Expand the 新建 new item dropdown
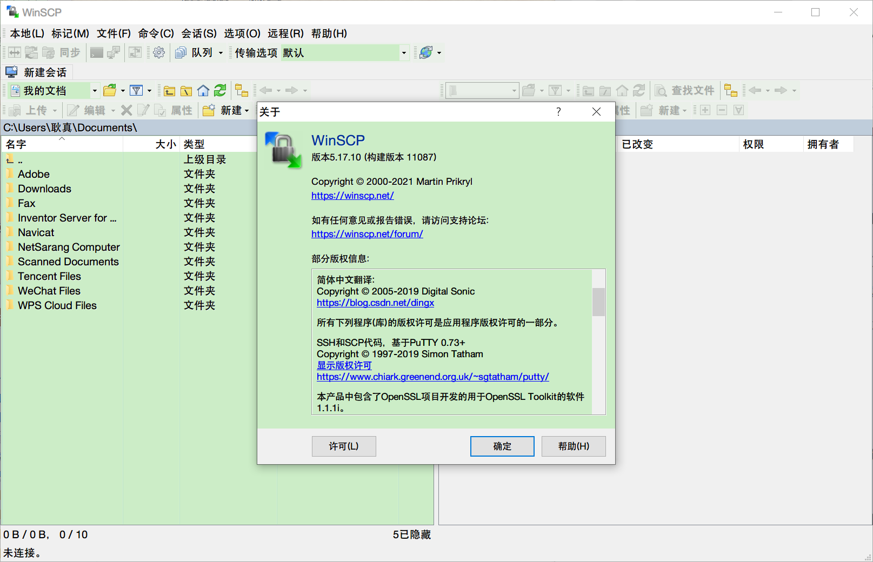Viewport: 873px width, 562px height. [x=246, y=110]
